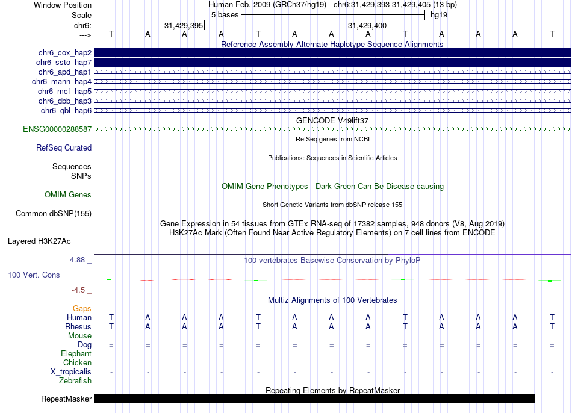
Task: Click the chr6_cox_hap2 track label
Action: [x=65, y=53]
